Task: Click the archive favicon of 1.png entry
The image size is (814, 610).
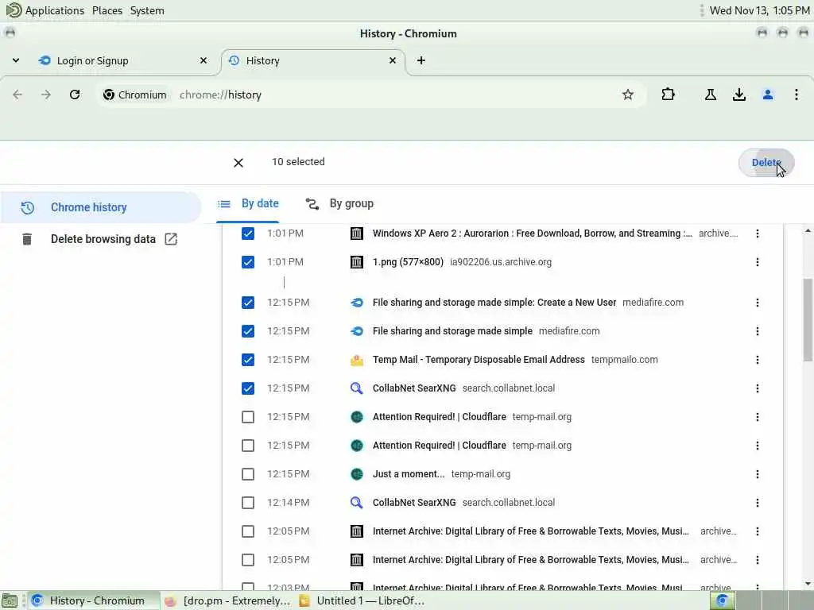Action: coord(357,262)
